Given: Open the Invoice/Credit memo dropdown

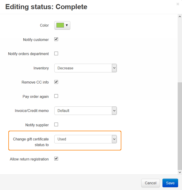Looking at the screenshot, I should (85, 111).
